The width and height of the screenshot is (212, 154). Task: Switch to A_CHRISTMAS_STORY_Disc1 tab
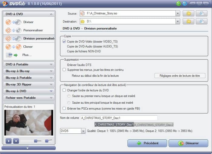[x=114, y=125]
